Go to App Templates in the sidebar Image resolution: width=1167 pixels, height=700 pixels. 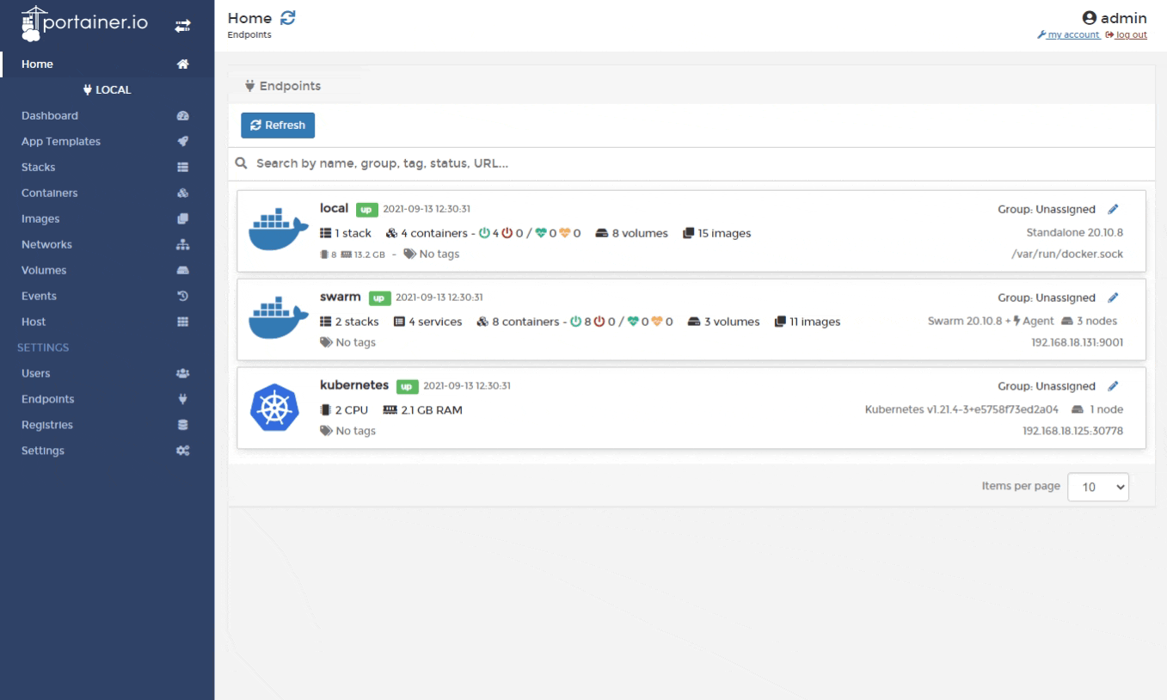pyautogui.click(x=61, y=142)
